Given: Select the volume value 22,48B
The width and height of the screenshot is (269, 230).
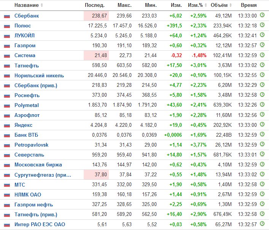Looking at the screenshot, I should [x=224, y=135].
